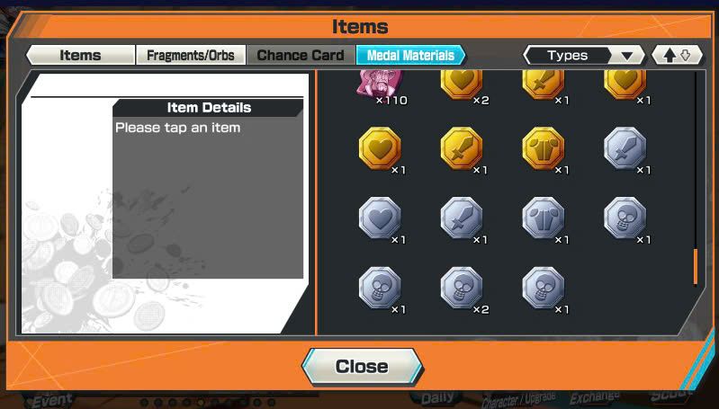Select the silver sword medal beside gold armor
The width and height of the screenshot is (719, 409).
point(625,148)
